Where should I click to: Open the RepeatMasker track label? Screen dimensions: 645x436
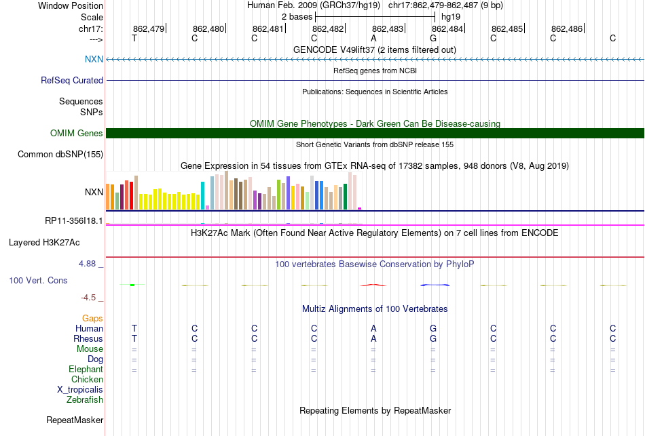(75, 420)
